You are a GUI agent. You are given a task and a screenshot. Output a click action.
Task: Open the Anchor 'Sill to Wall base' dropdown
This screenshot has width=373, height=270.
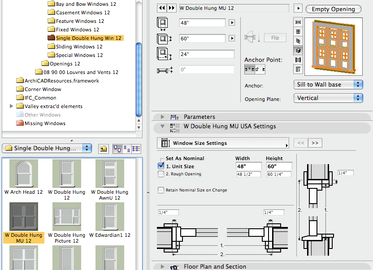pyautogui.click(x=329, y=84)
